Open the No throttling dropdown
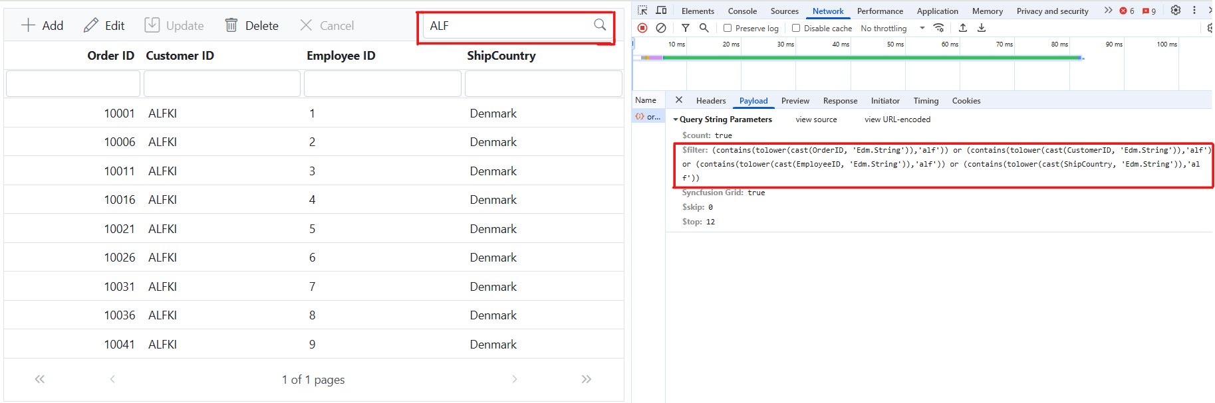Screen dimensions: 1215x403 [x=892, y=29]
